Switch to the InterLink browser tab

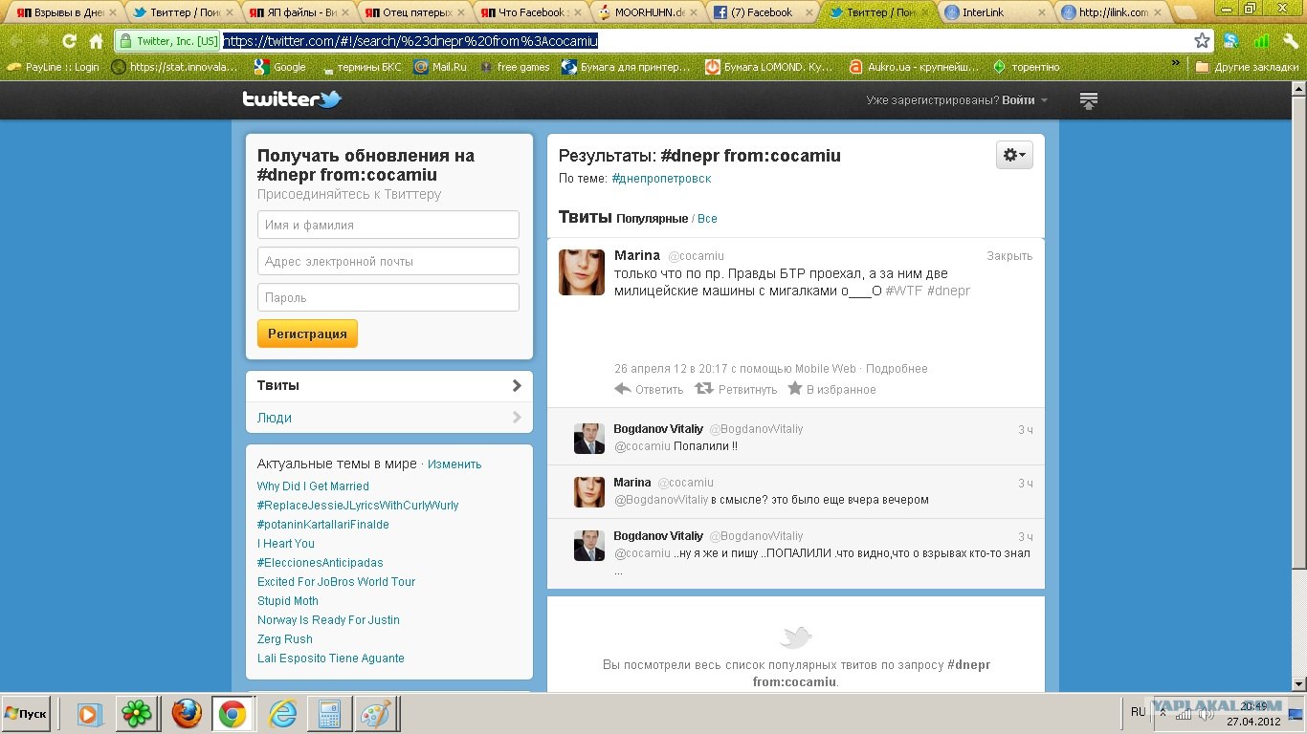click(x=994, y=12)
